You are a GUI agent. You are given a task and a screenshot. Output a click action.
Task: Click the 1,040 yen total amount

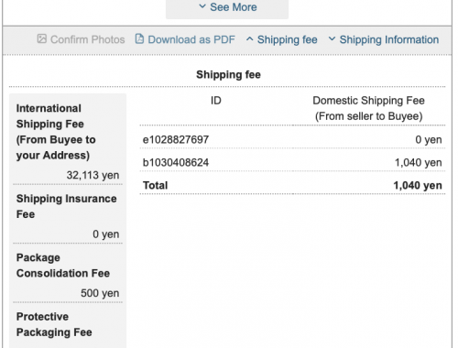point(418,185)
